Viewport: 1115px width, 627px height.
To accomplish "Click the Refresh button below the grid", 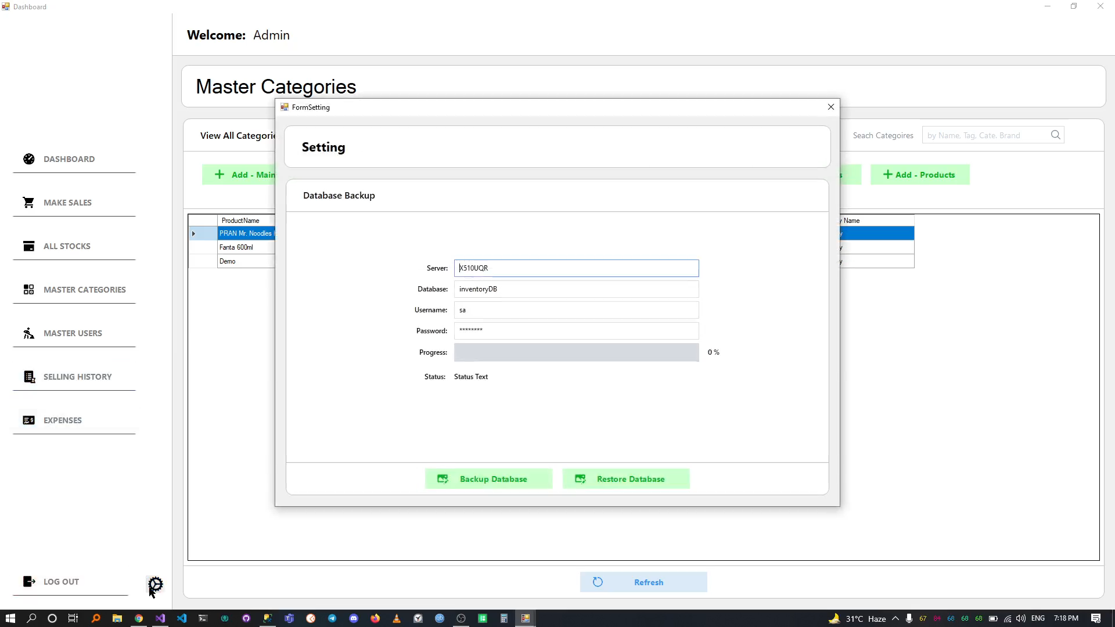I will click(x=643, y=582).
